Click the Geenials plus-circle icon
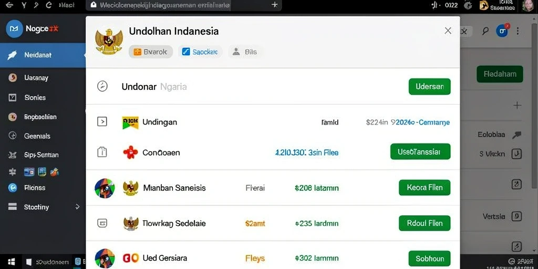Viewport: 538px width, 269px height. pos(13,136)
